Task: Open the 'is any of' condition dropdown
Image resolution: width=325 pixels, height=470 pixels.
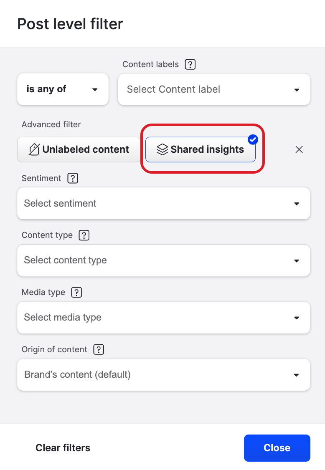Action: 63,89
